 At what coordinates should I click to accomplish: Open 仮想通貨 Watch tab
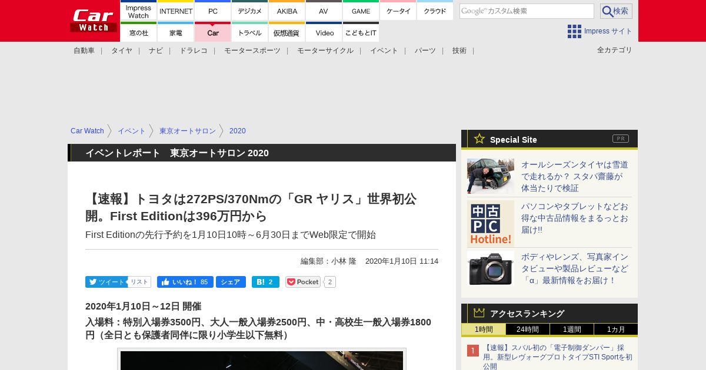287,32
